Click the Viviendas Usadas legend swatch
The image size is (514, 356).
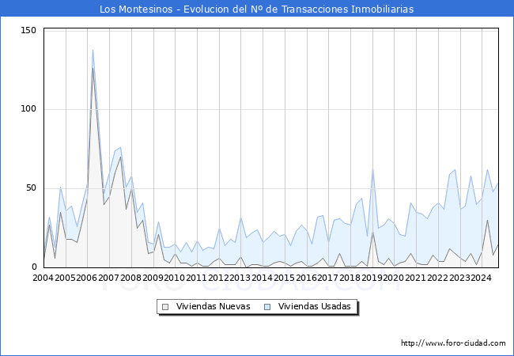[x=267, y=307]
